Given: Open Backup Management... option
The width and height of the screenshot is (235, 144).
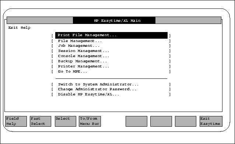Looking at the screenshot, I should click(82, 61).
